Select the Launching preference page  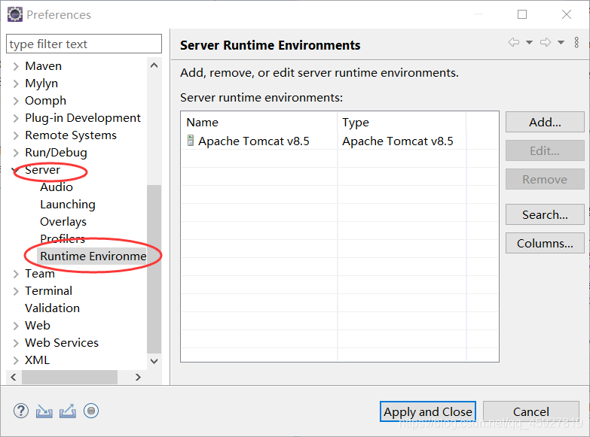click(x=67, y=205)
